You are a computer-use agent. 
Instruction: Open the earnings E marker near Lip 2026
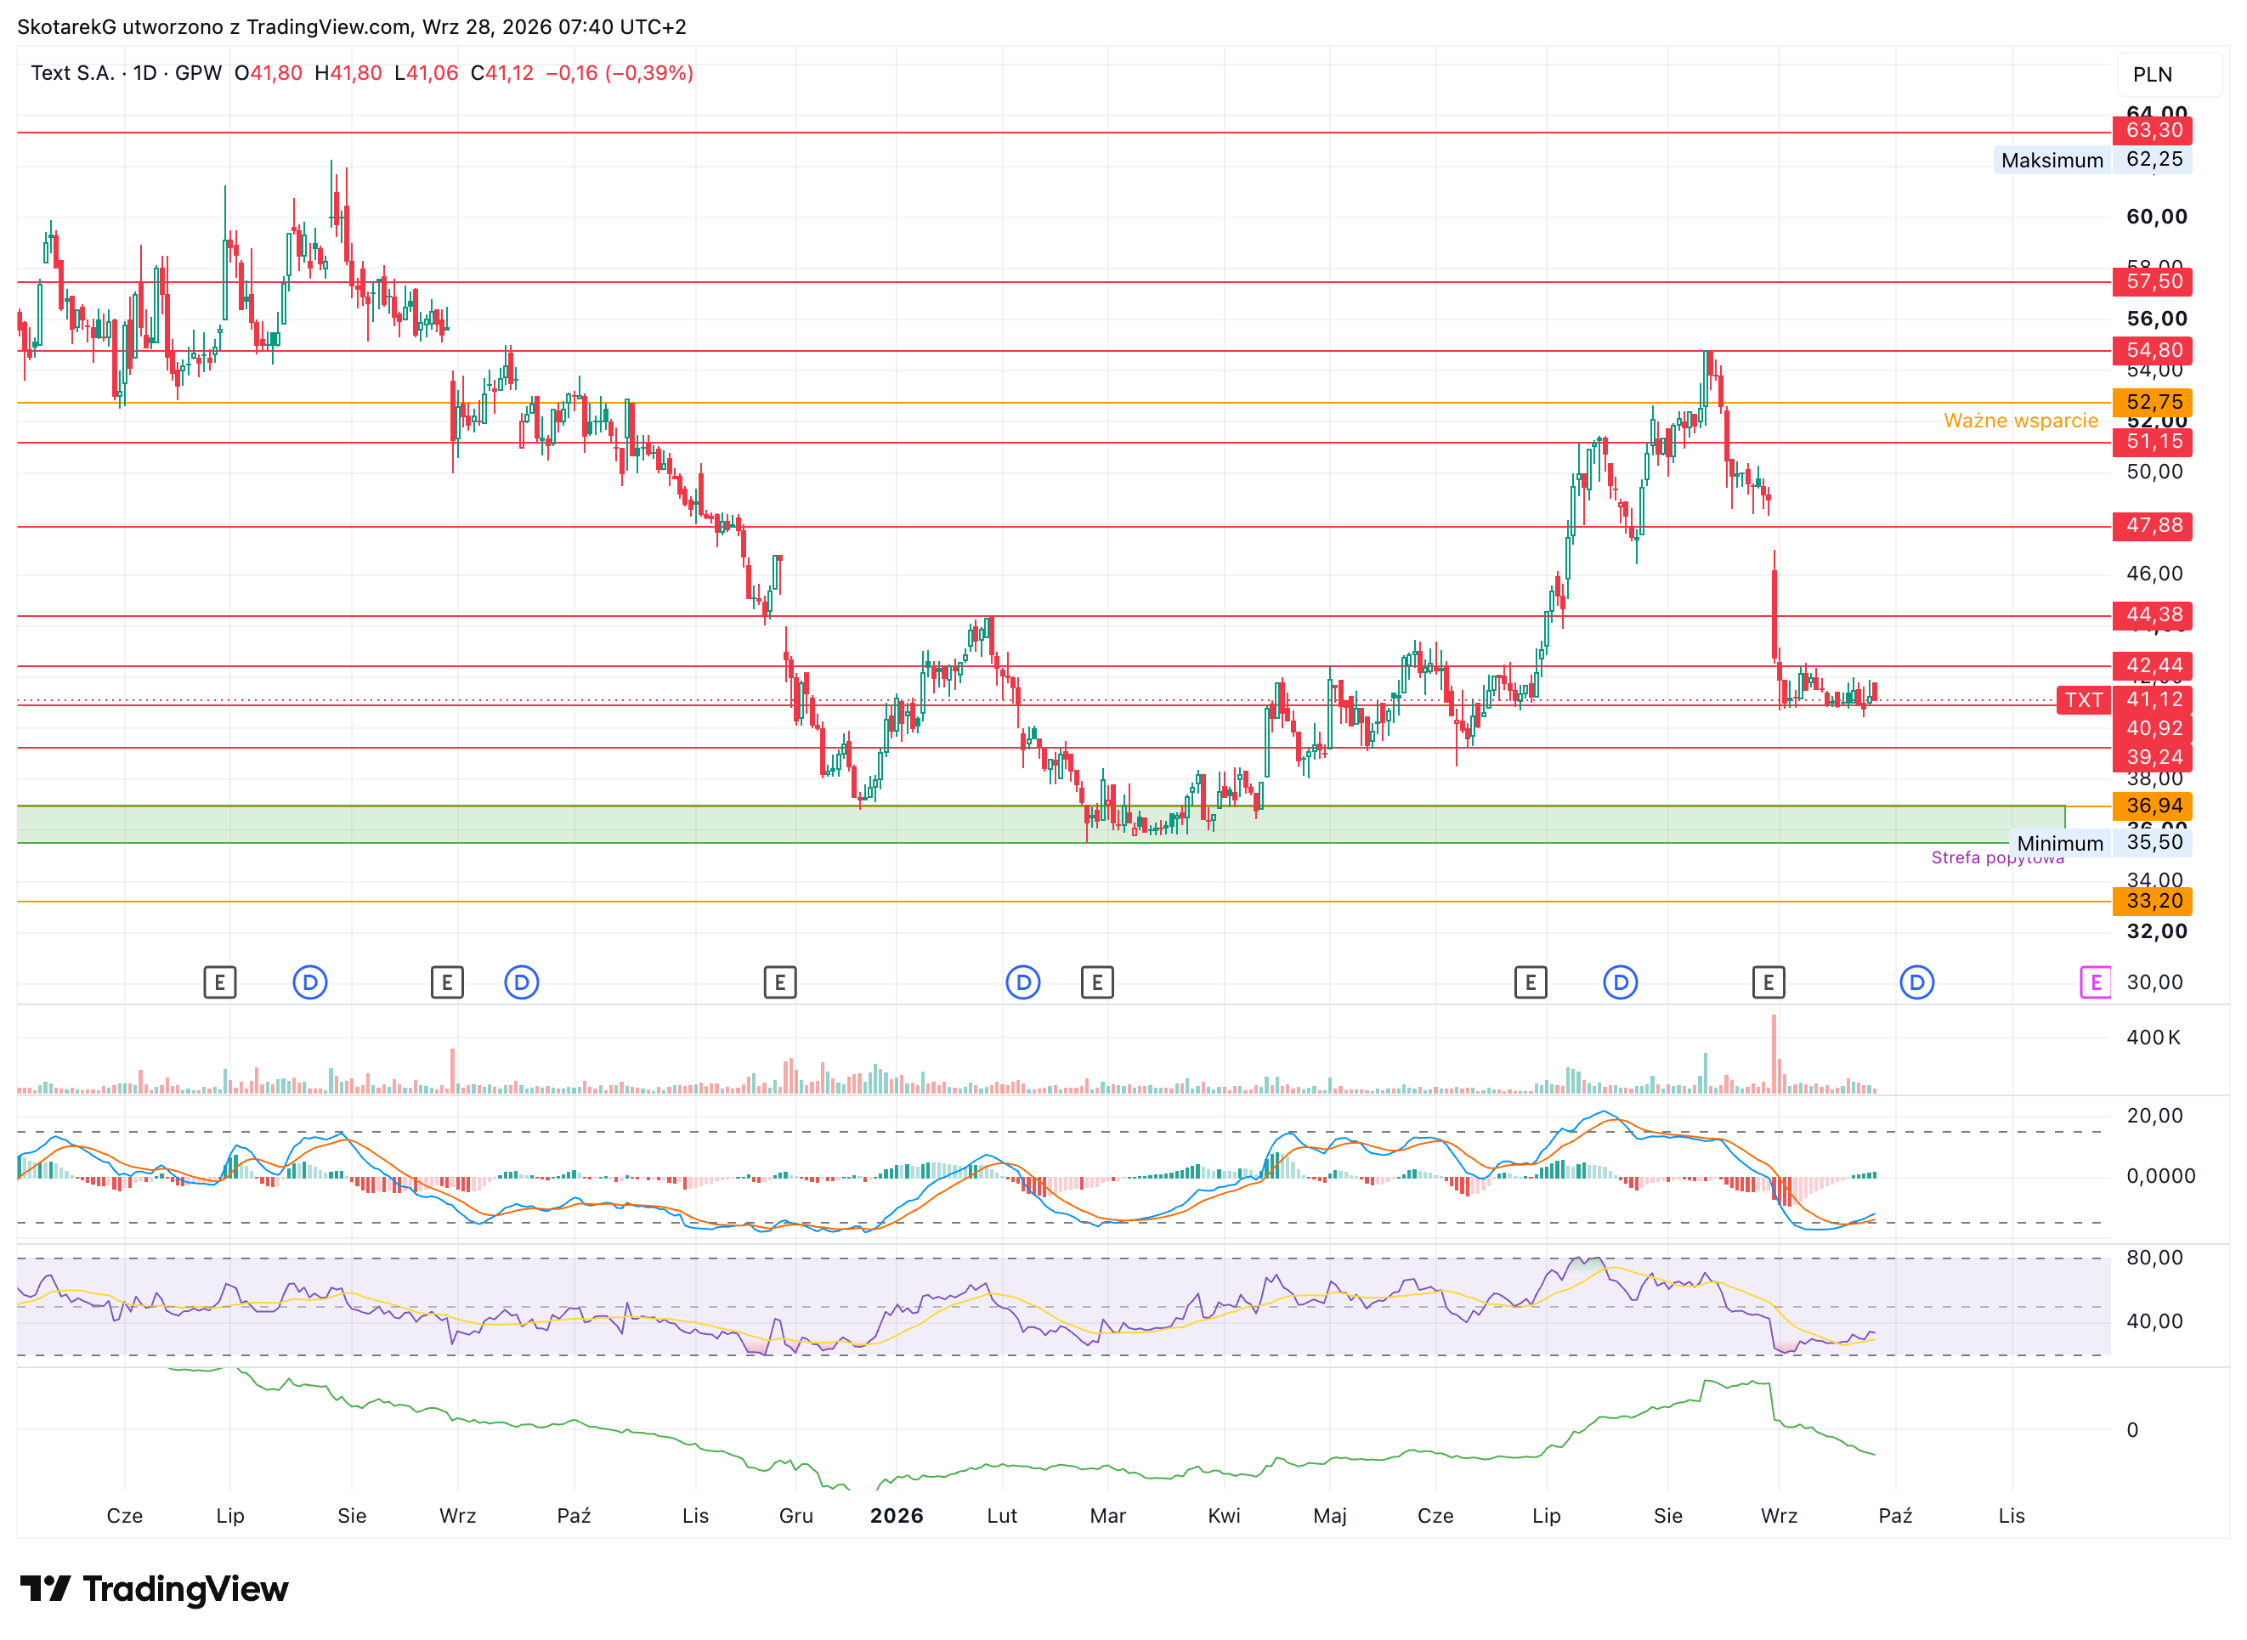(x=1530, y=983)
